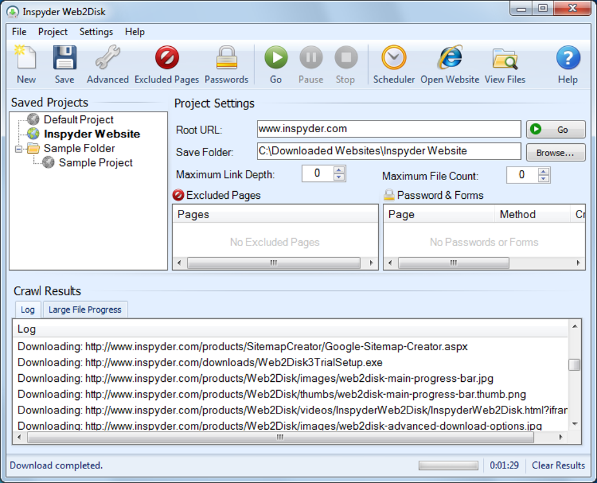Click the status bar progress bar
The height and width of the screenshot is (483, 597).
coord(448,465)
